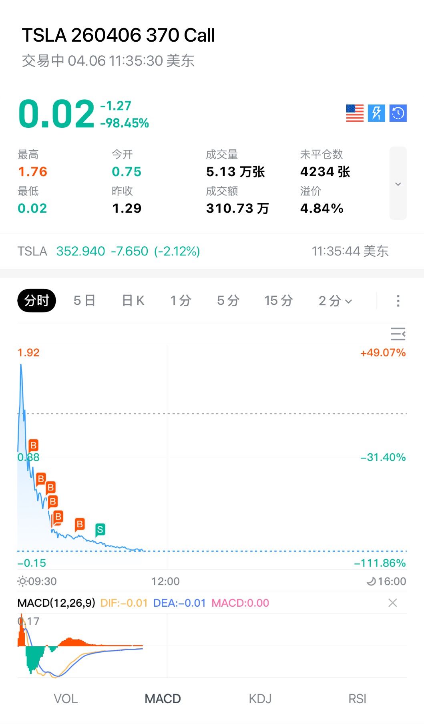Select the 1分 interval tab
The height and width of the screenshot is (724, 424).
[181, 301]
